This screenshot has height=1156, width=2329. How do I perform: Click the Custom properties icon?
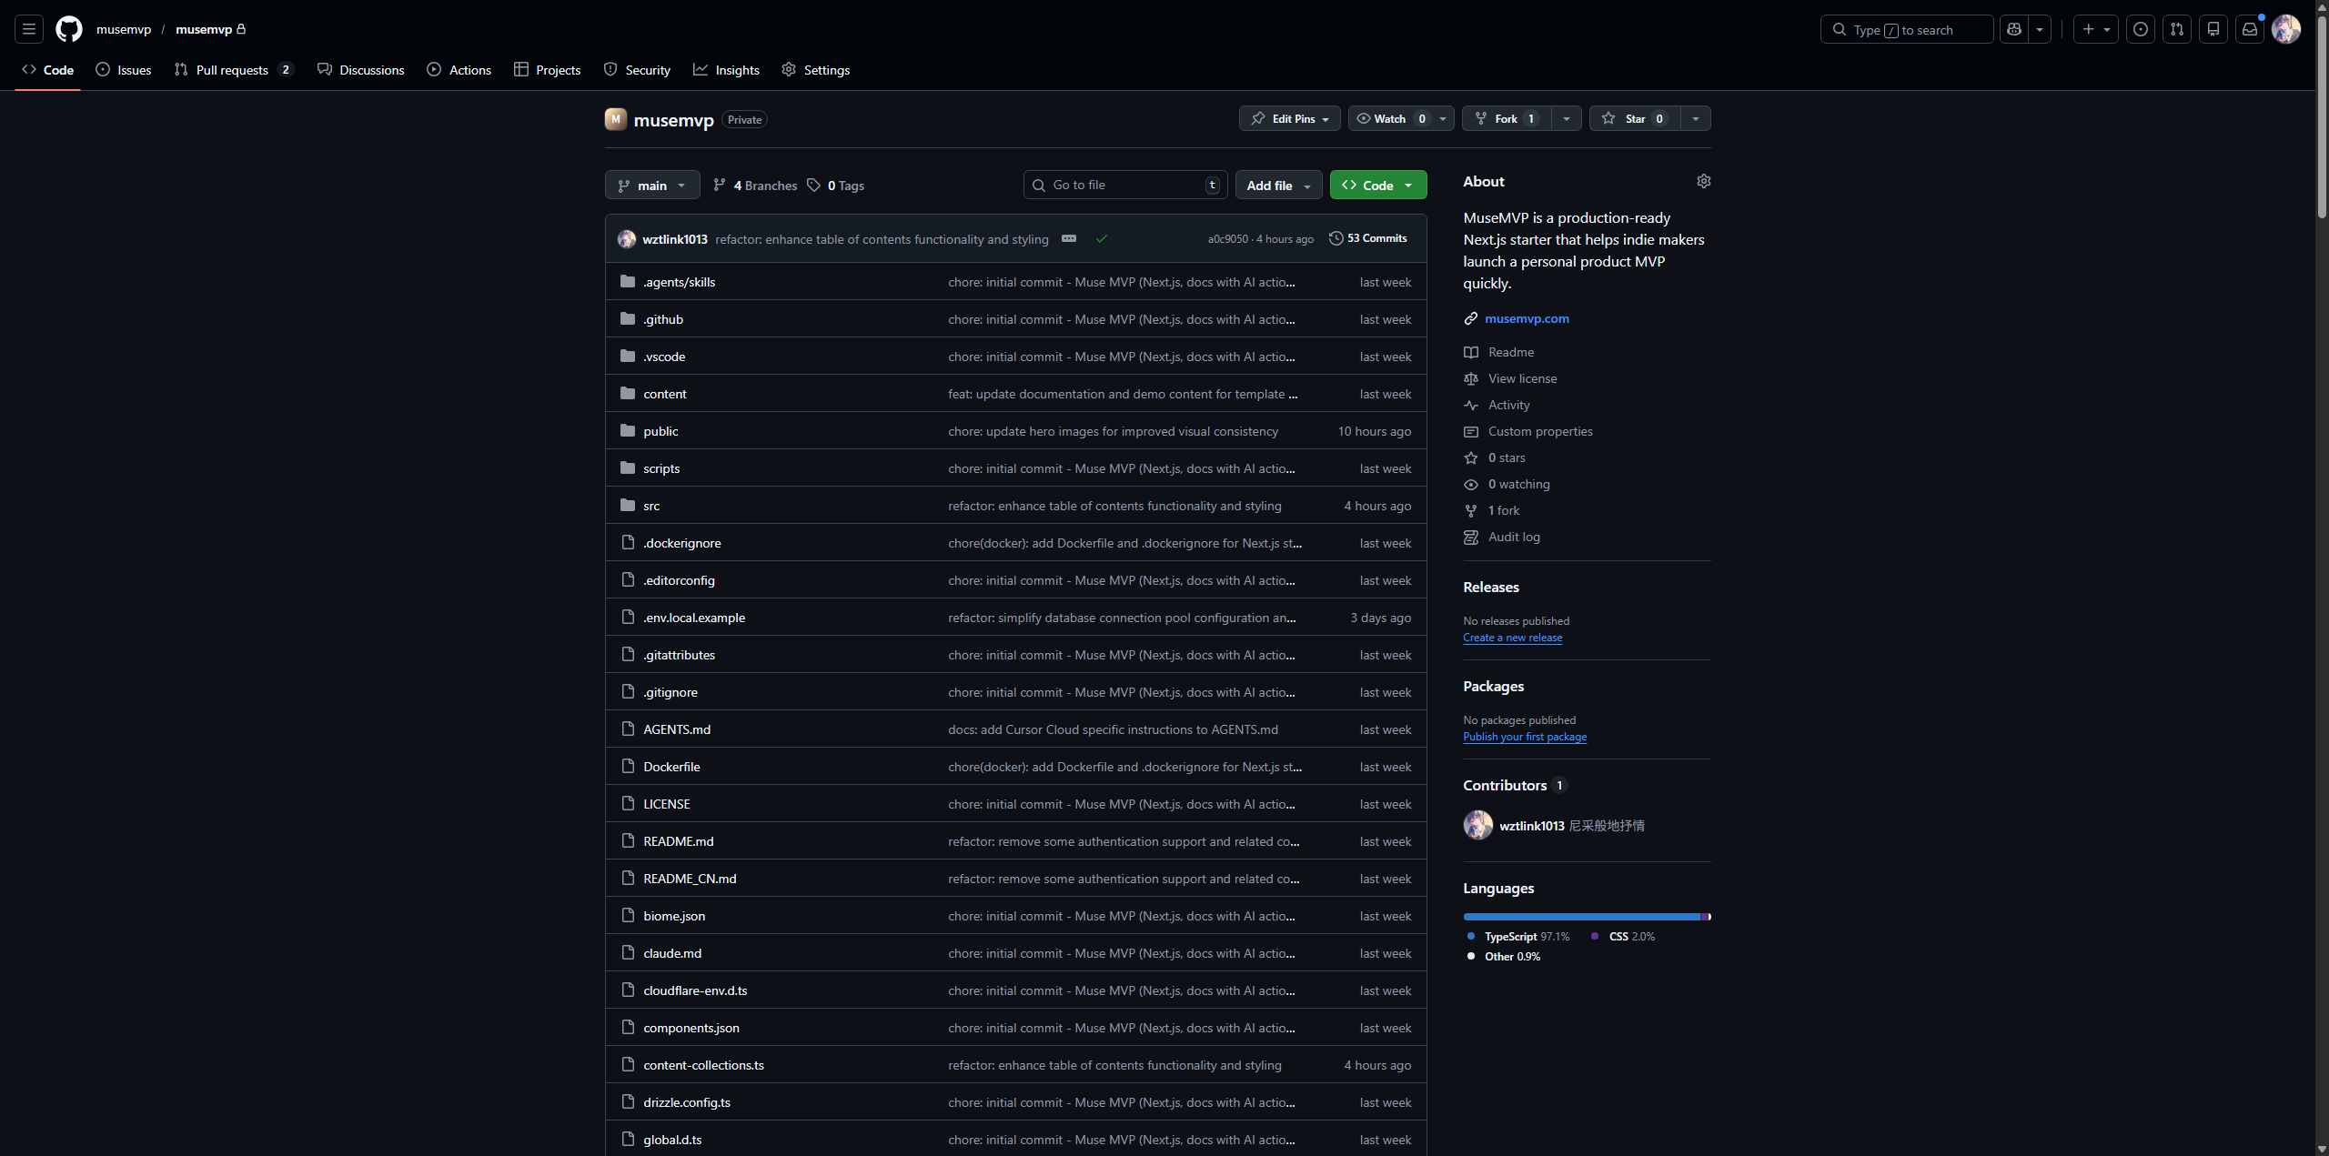tap(1471, 431)
